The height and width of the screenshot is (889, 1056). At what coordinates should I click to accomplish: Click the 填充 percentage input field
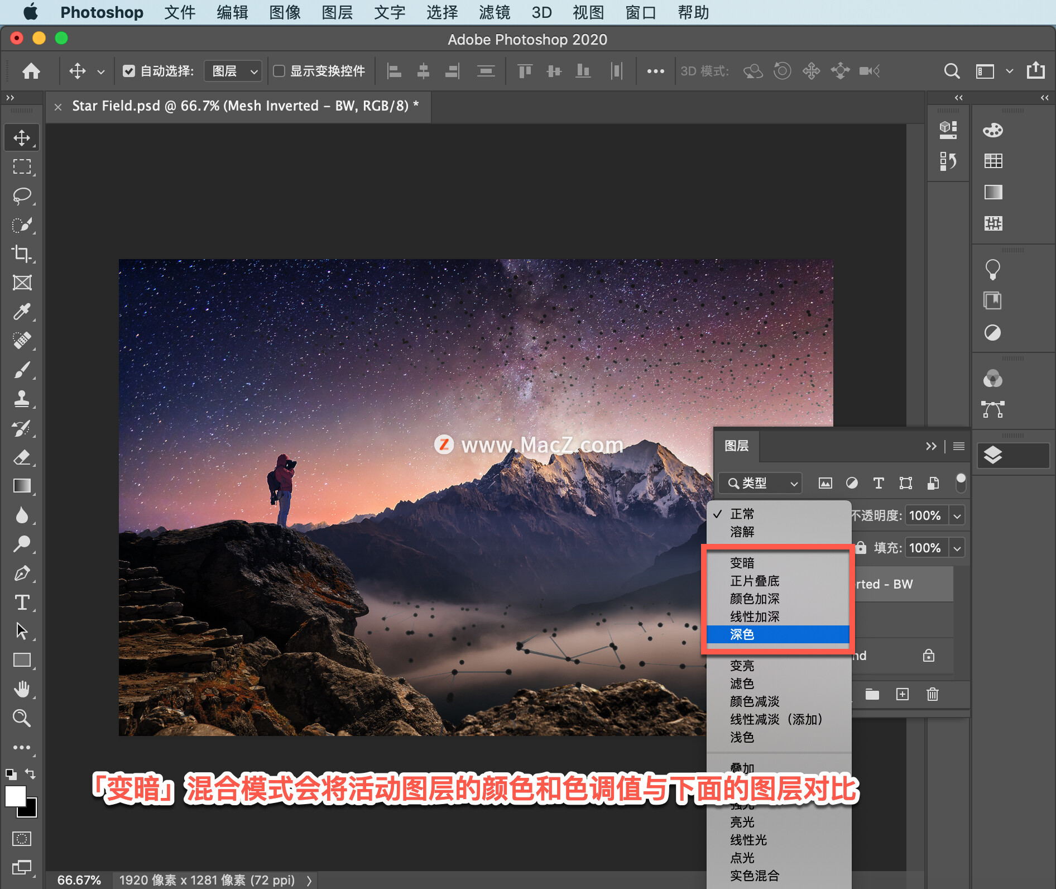925,548
